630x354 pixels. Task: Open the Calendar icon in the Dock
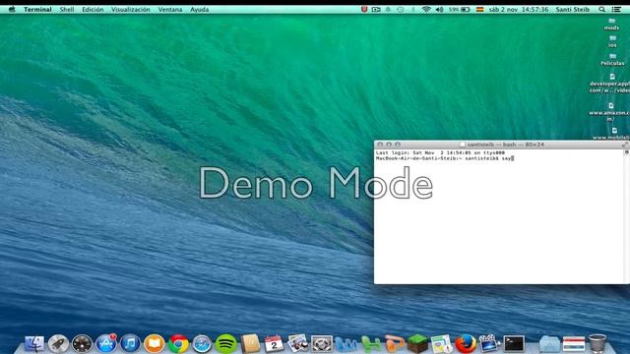tap(274, 344)
